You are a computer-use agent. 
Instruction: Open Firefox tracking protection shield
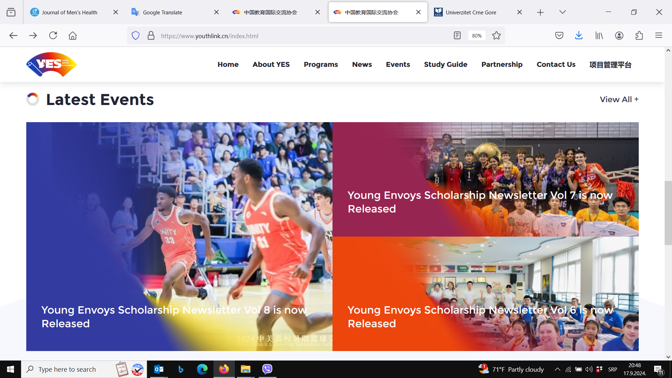pyautogui.click(x=135, y=36)
